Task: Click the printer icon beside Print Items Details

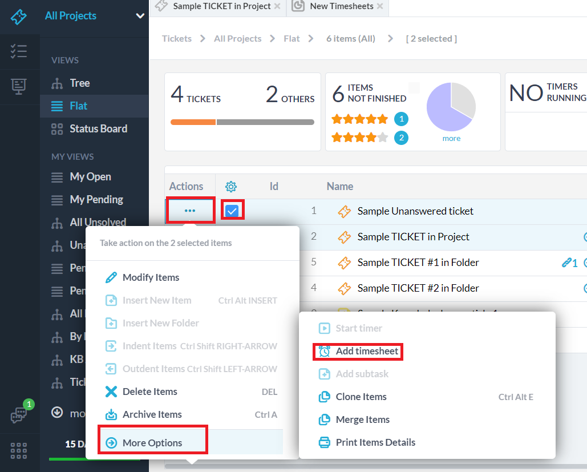Action: (324, 443)
